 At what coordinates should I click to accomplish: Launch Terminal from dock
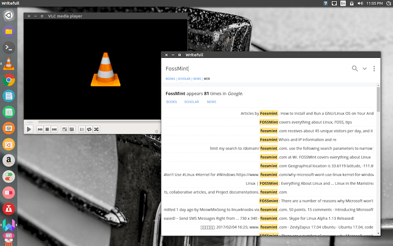9,47
